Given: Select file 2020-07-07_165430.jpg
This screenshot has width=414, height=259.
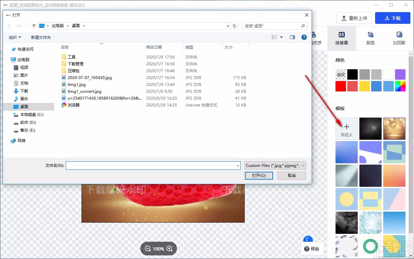Looking at the screenshot, I should (90, 77).
